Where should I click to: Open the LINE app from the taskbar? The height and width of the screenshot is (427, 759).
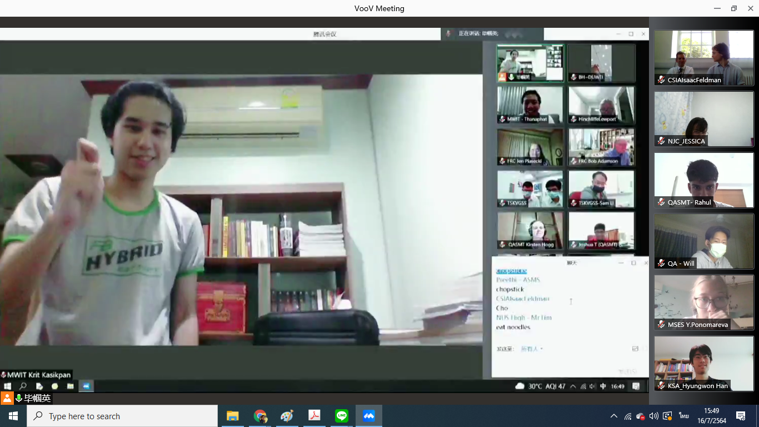click(x=342, y=416)
